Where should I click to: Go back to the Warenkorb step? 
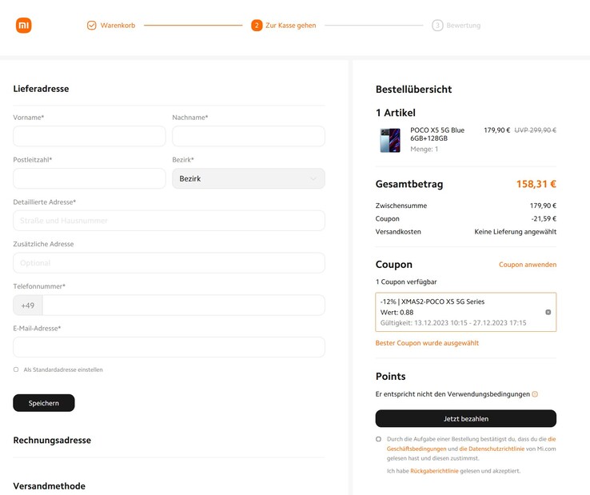click(x=118, y=26)
